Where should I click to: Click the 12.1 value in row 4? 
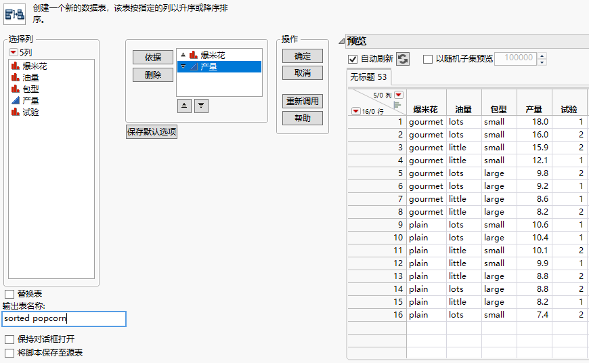pos(540,161)
